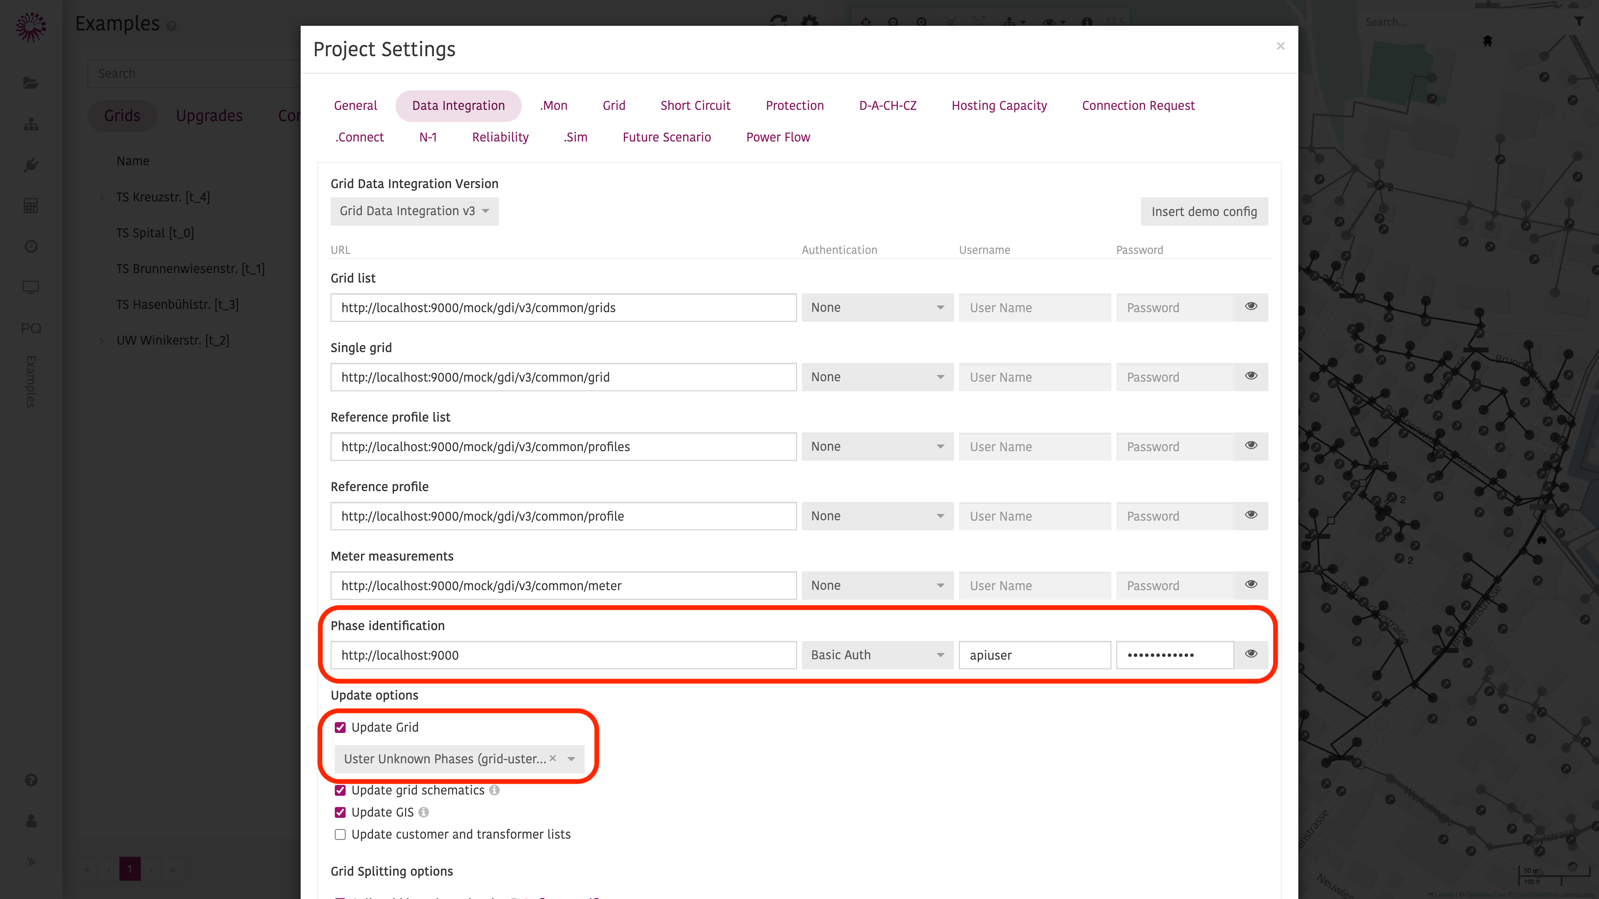Image resolution: width=1599 pixels, height=899 pixels.
Task: Click the monitor screen sidebar icon
Action: coord(30,287)
